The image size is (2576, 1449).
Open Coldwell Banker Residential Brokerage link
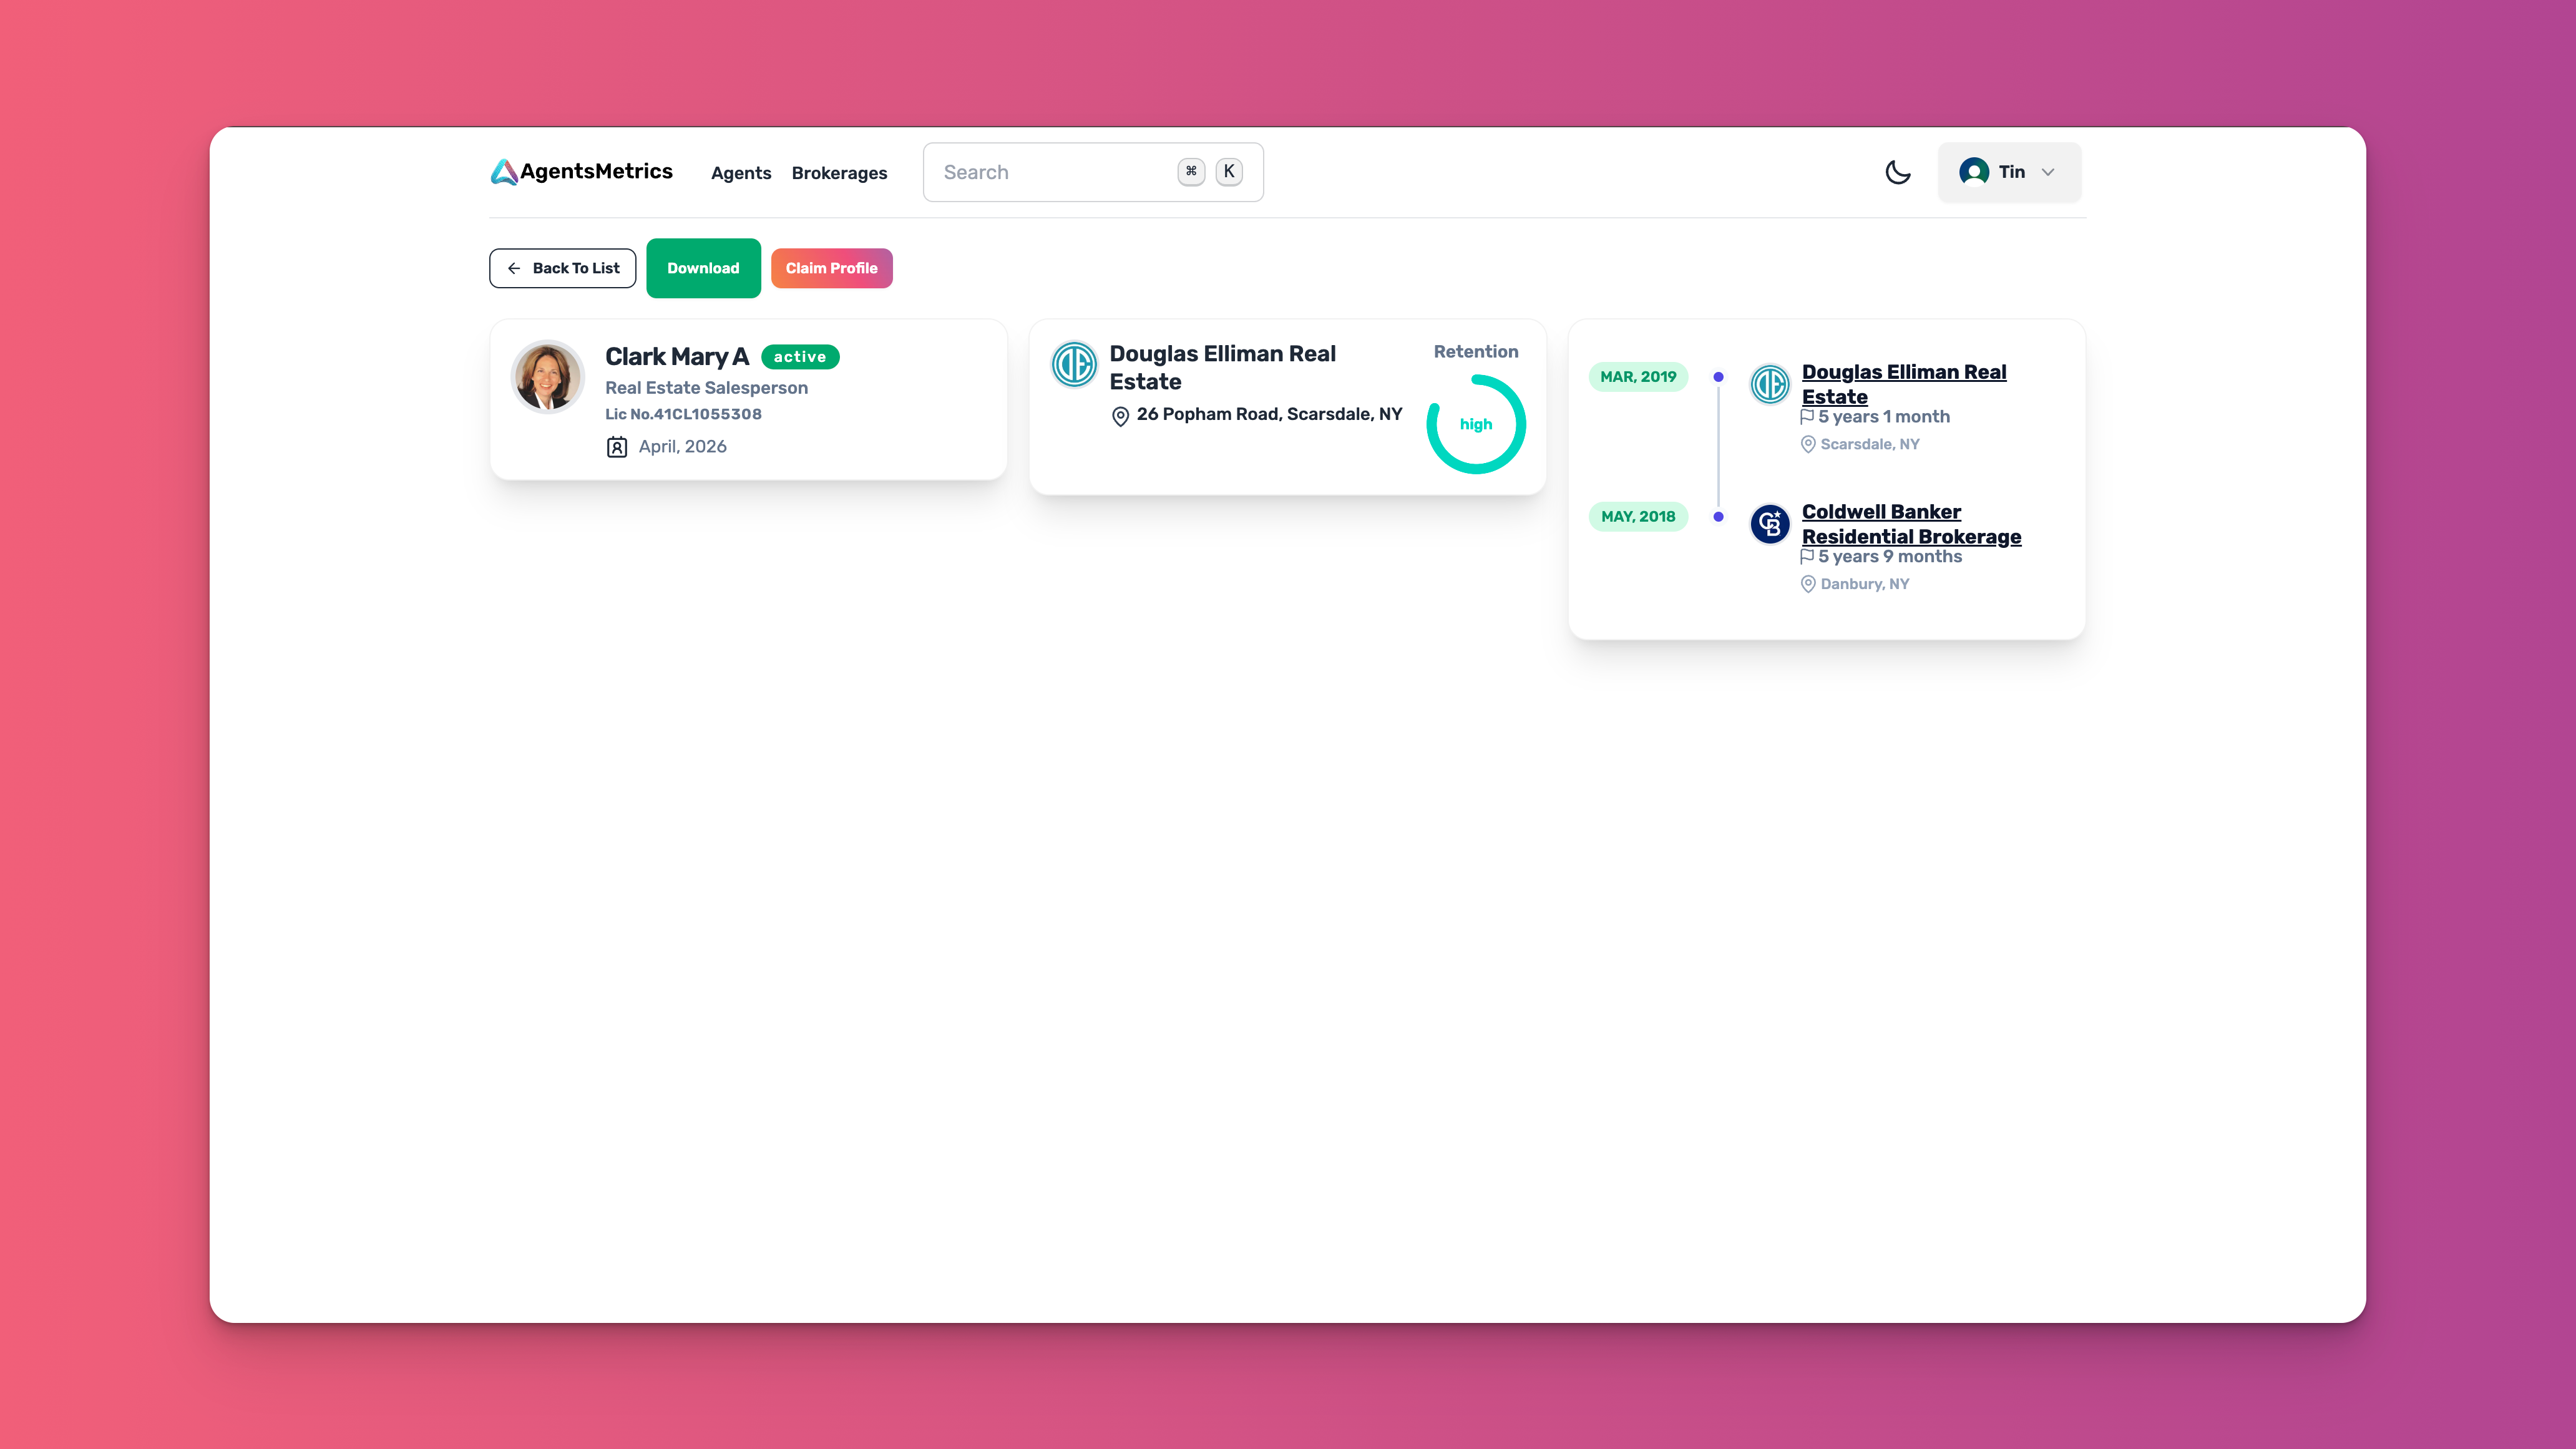coord(1911,524)
